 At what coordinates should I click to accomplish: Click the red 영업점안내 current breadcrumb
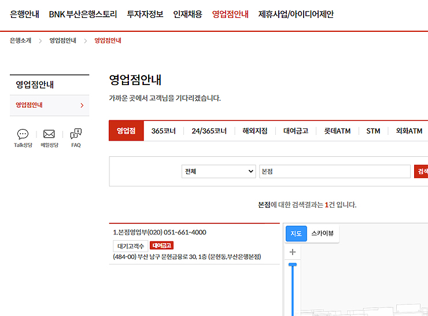(x=108, y=41)
